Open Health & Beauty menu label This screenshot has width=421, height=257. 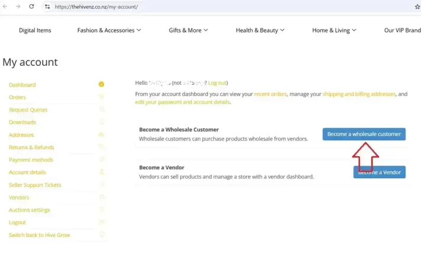(x=257, y=30)
